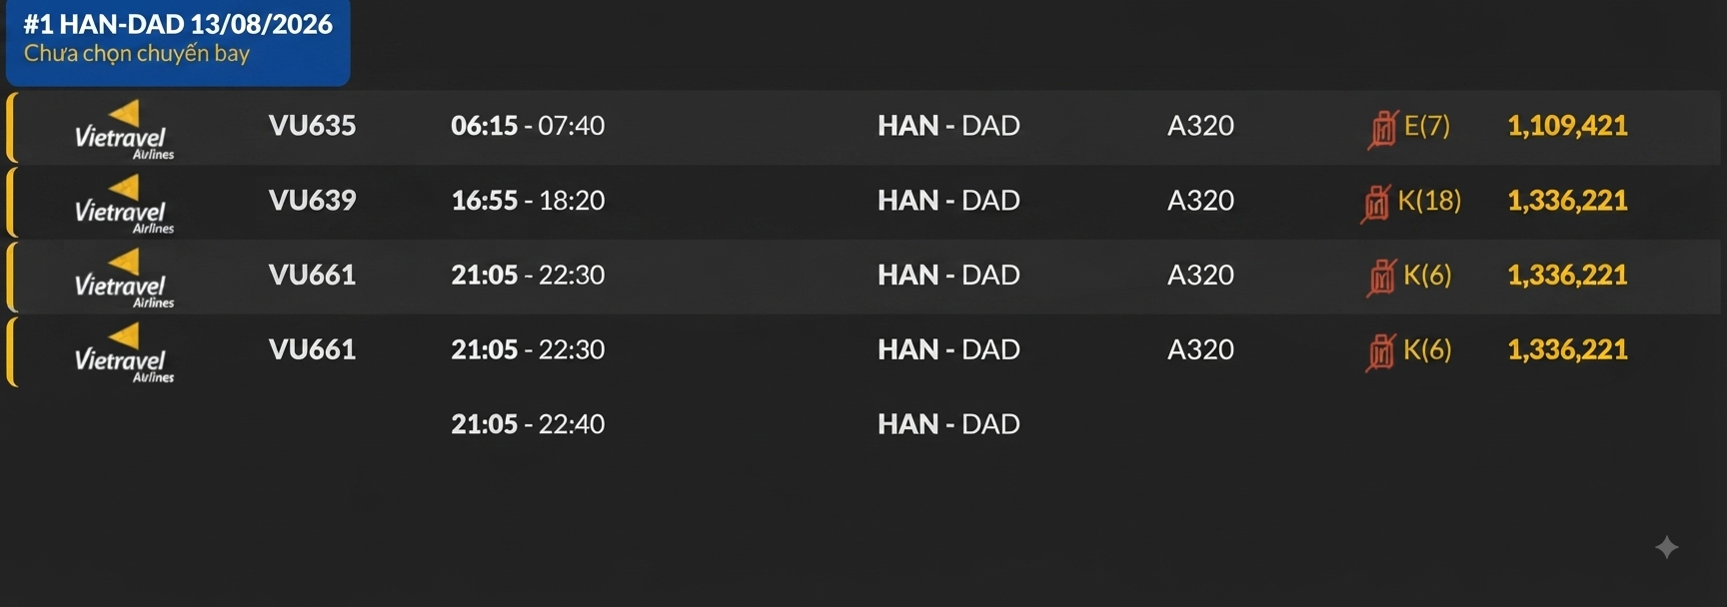Click the Vietravel Airlines logo beside VU639
1727x607 pixels.
point(124,205)
